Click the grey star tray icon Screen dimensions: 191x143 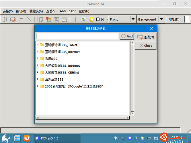(123, 138)
